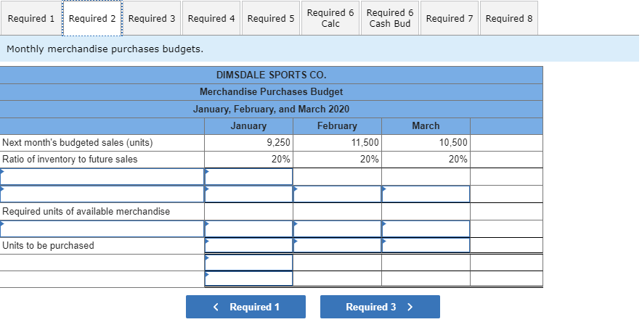Click 'Next month's budgeted sales (units)' label
Viewport: 642px width, 322px height.
[78, 143]
